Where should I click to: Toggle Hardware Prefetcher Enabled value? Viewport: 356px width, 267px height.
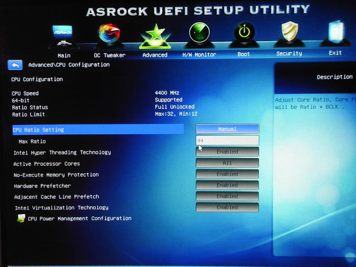[x=227, y=185]
